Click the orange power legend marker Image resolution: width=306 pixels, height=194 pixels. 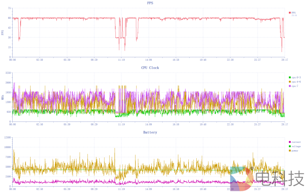(x=290, y=151)
